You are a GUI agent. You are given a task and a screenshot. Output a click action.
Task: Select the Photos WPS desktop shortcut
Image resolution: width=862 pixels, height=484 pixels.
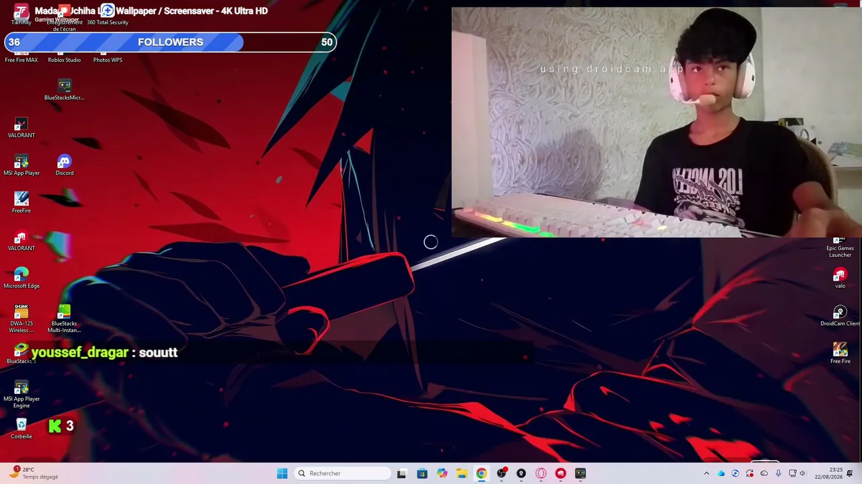click(108, 56)
